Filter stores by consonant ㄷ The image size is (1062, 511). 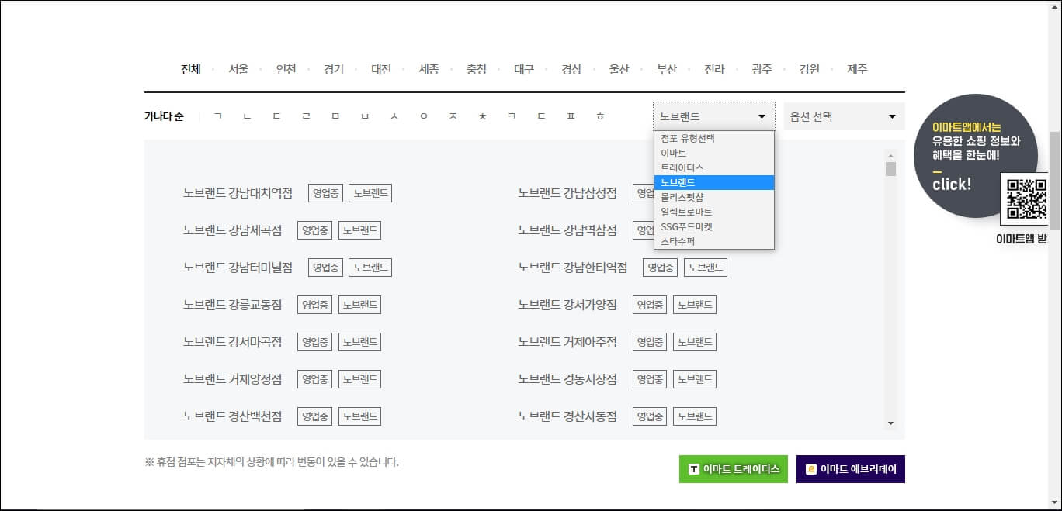click(x=276, y=116)
